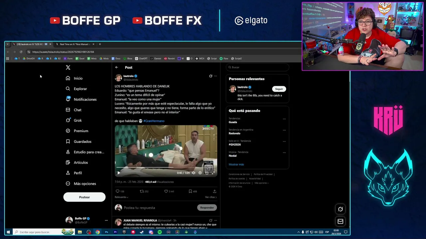Viewport: 426px width, 239px height.
Task: Toggle video fullscreen
Action: pyautogui.click(x=213, y=173)
